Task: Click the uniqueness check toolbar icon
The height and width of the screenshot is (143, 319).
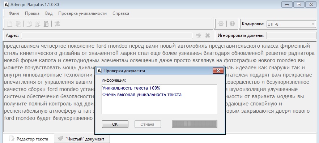Action: (57, 24)
